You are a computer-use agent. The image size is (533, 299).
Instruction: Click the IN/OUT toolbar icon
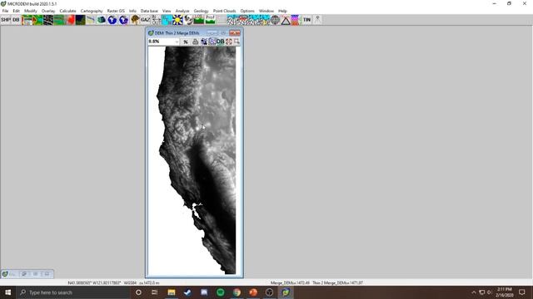pos(156,20)
